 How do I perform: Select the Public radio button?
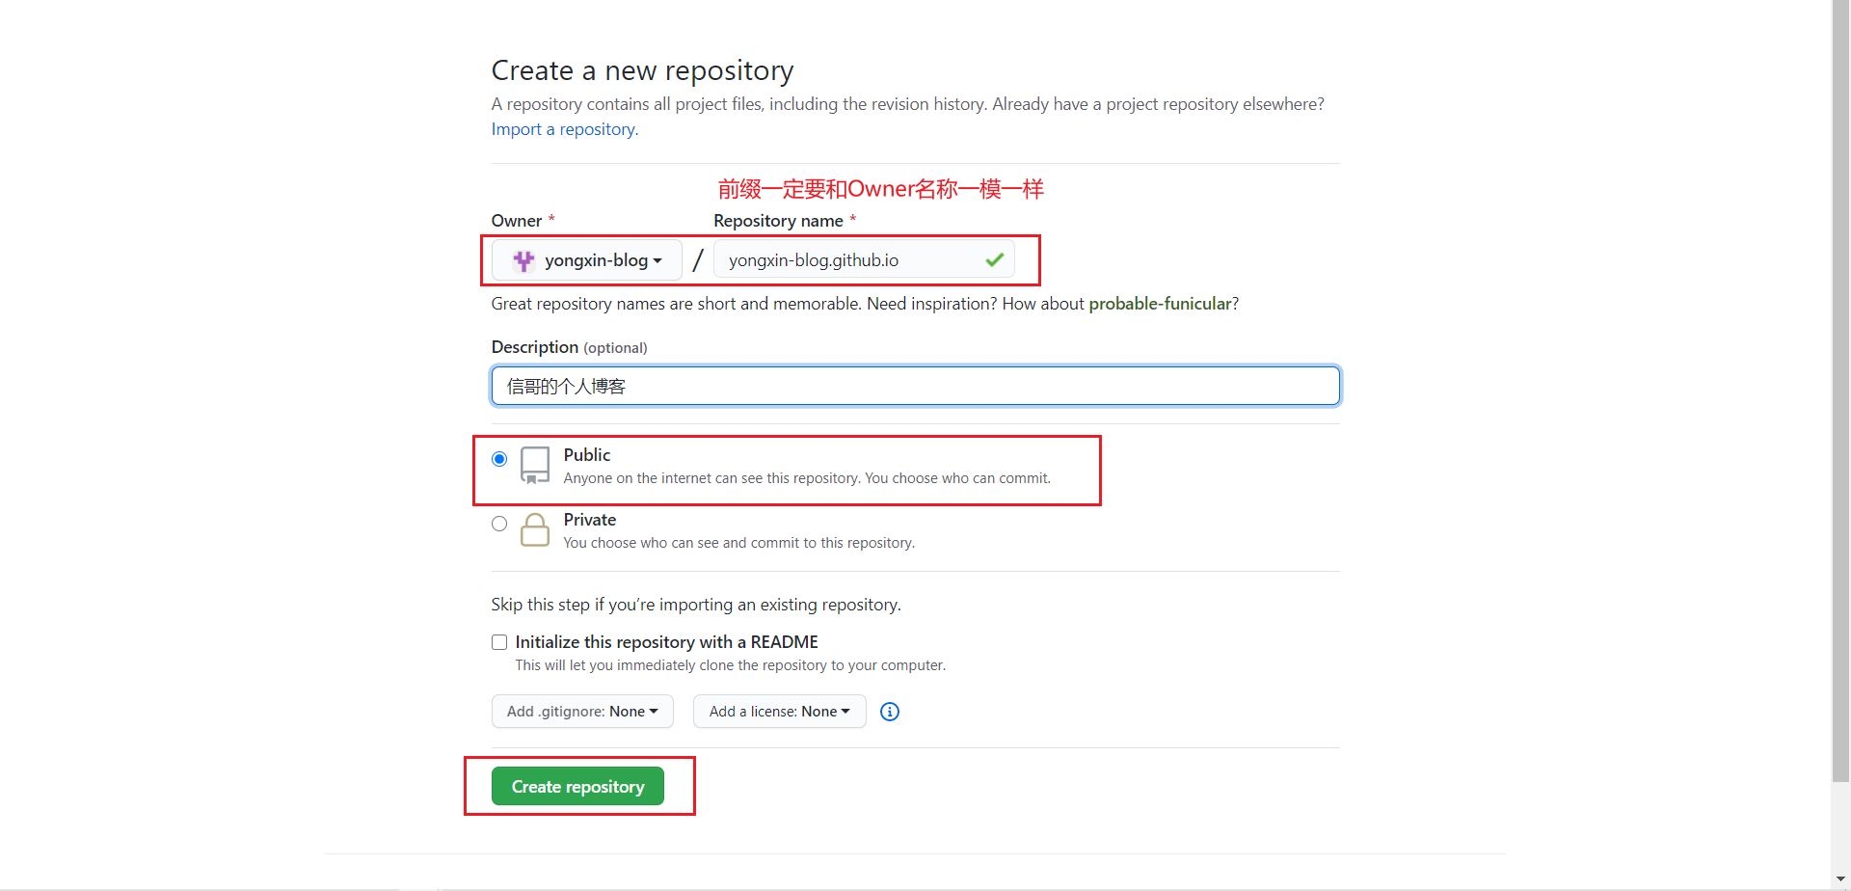[499, 459]
